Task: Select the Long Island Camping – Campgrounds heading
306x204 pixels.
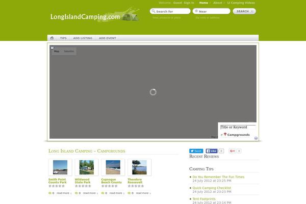Action: pos(87,151)
